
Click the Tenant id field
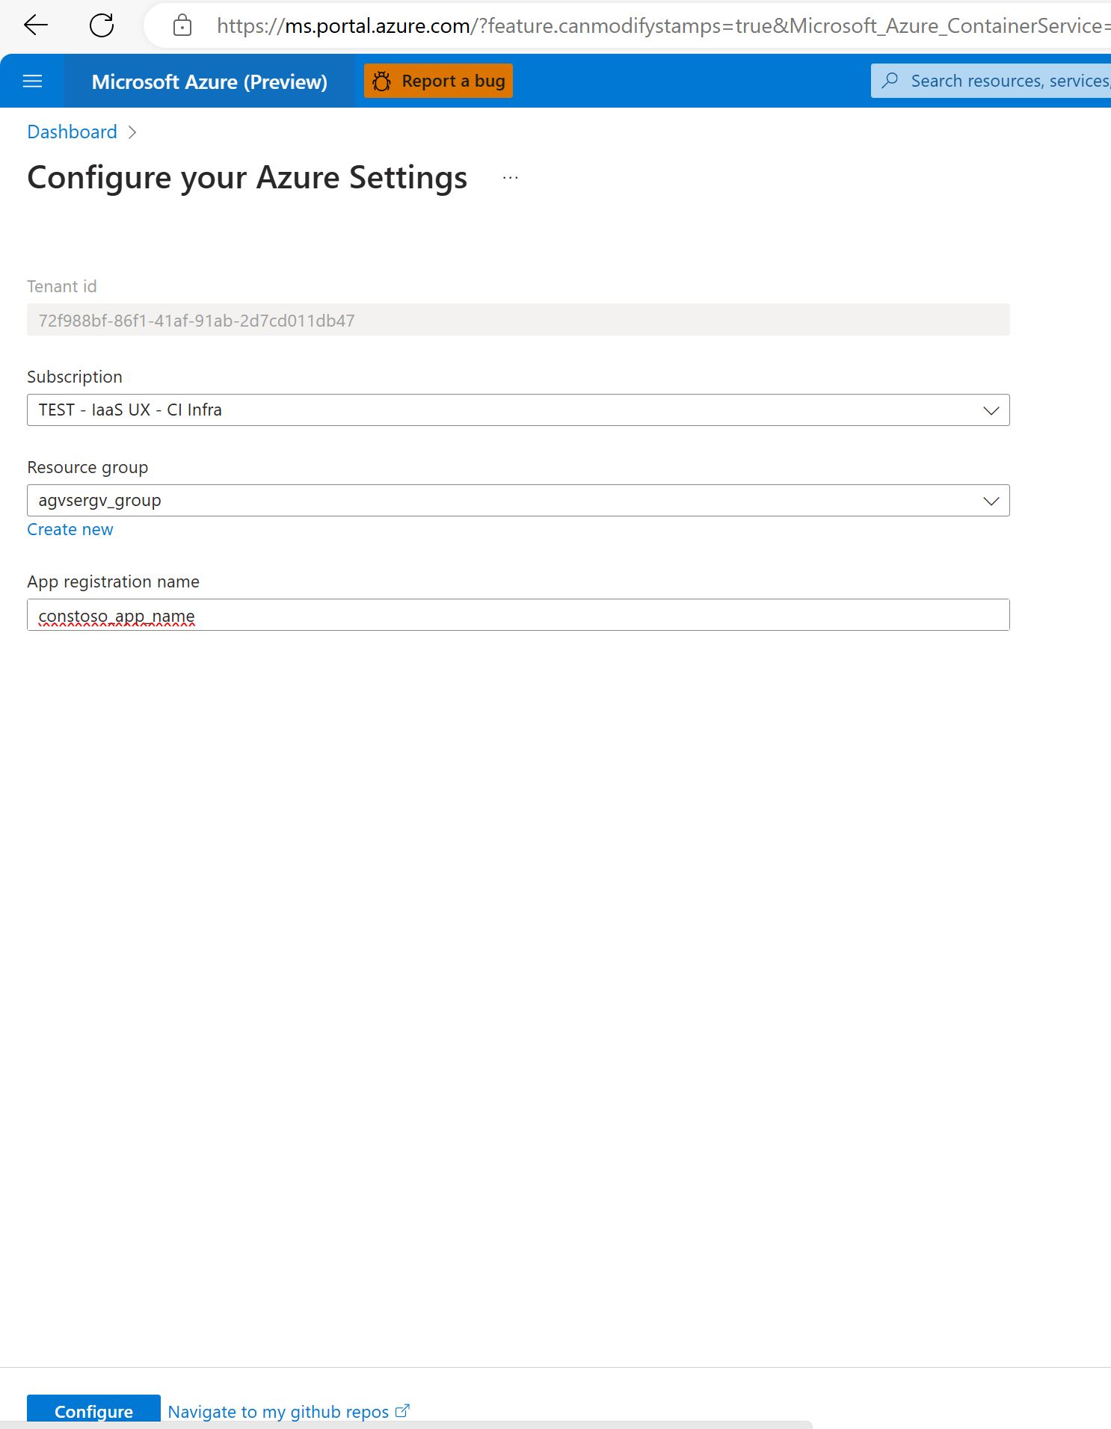pyautogui.click(x=518, y=320)
